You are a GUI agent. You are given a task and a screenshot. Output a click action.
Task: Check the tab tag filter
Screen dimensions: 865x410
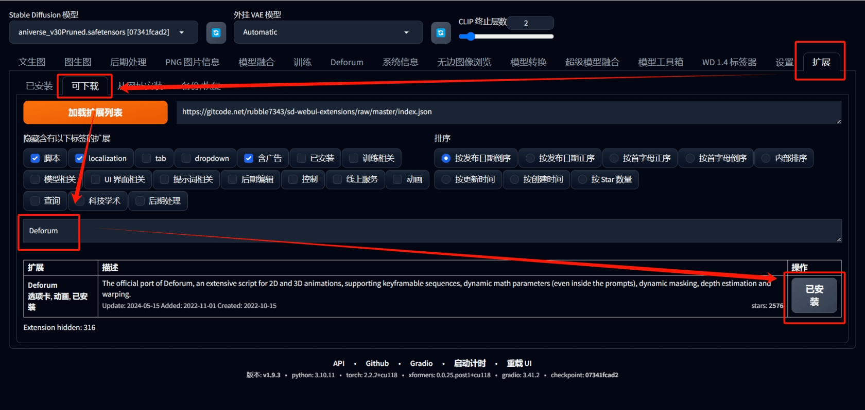click(146, 158)
